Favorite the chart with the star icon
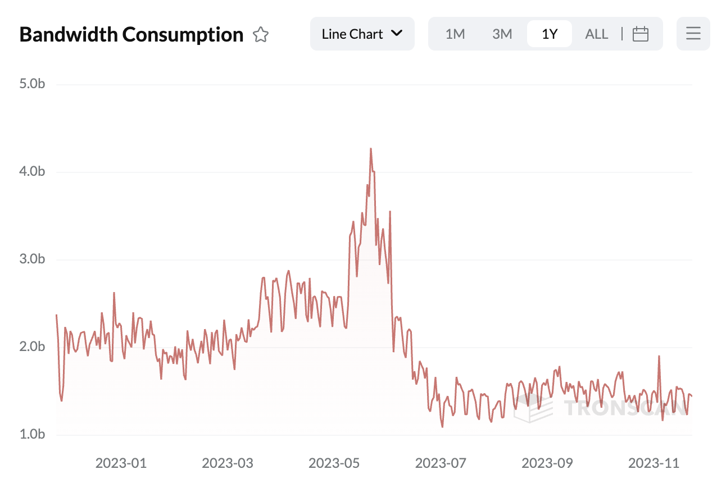The width and height of the screenshot is (726, 483). [x=260, y=35]
